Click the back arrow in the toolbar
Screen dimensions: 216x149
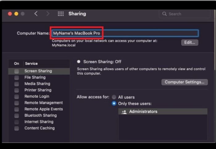point(36,14)
